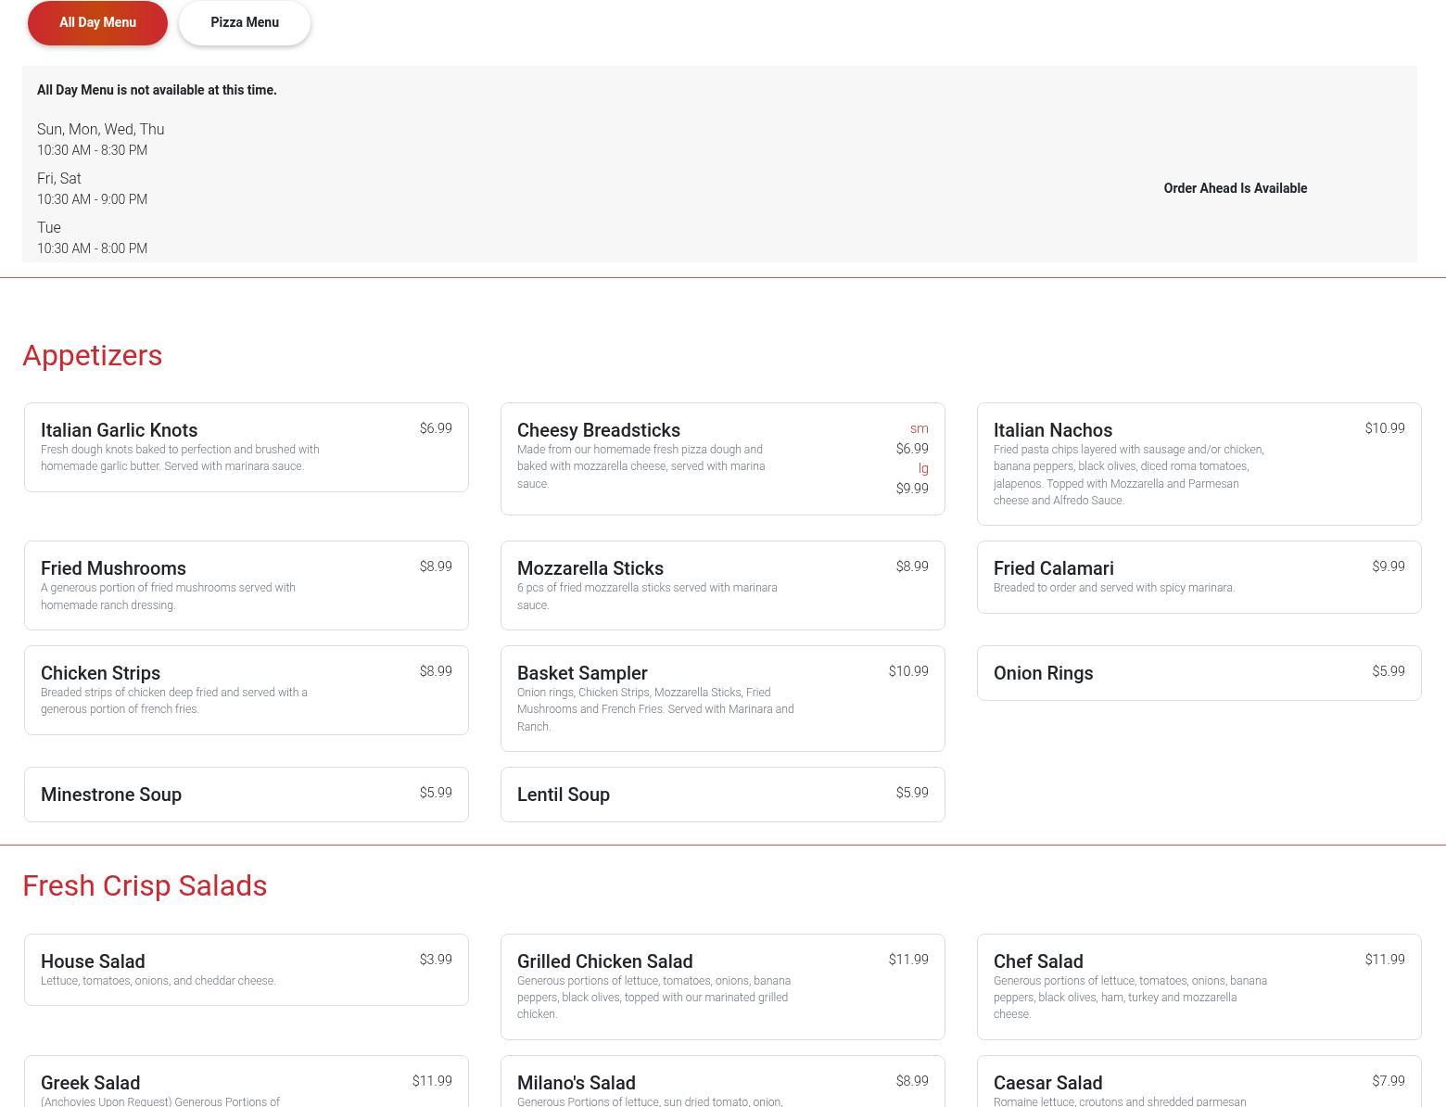Image resolution: width=1446 pixels, height=1107 pixels.
Task: Pick the Fried Mushrooms appetizer
Action: click(246, 585)
